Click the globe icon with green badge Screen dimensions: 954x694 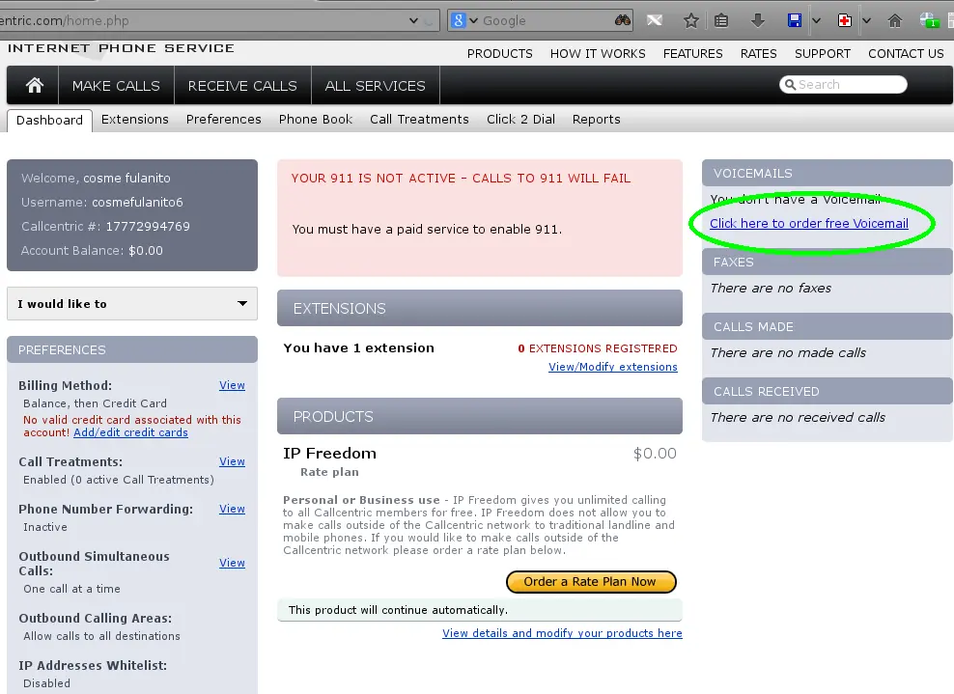click(x=929, y=20)
